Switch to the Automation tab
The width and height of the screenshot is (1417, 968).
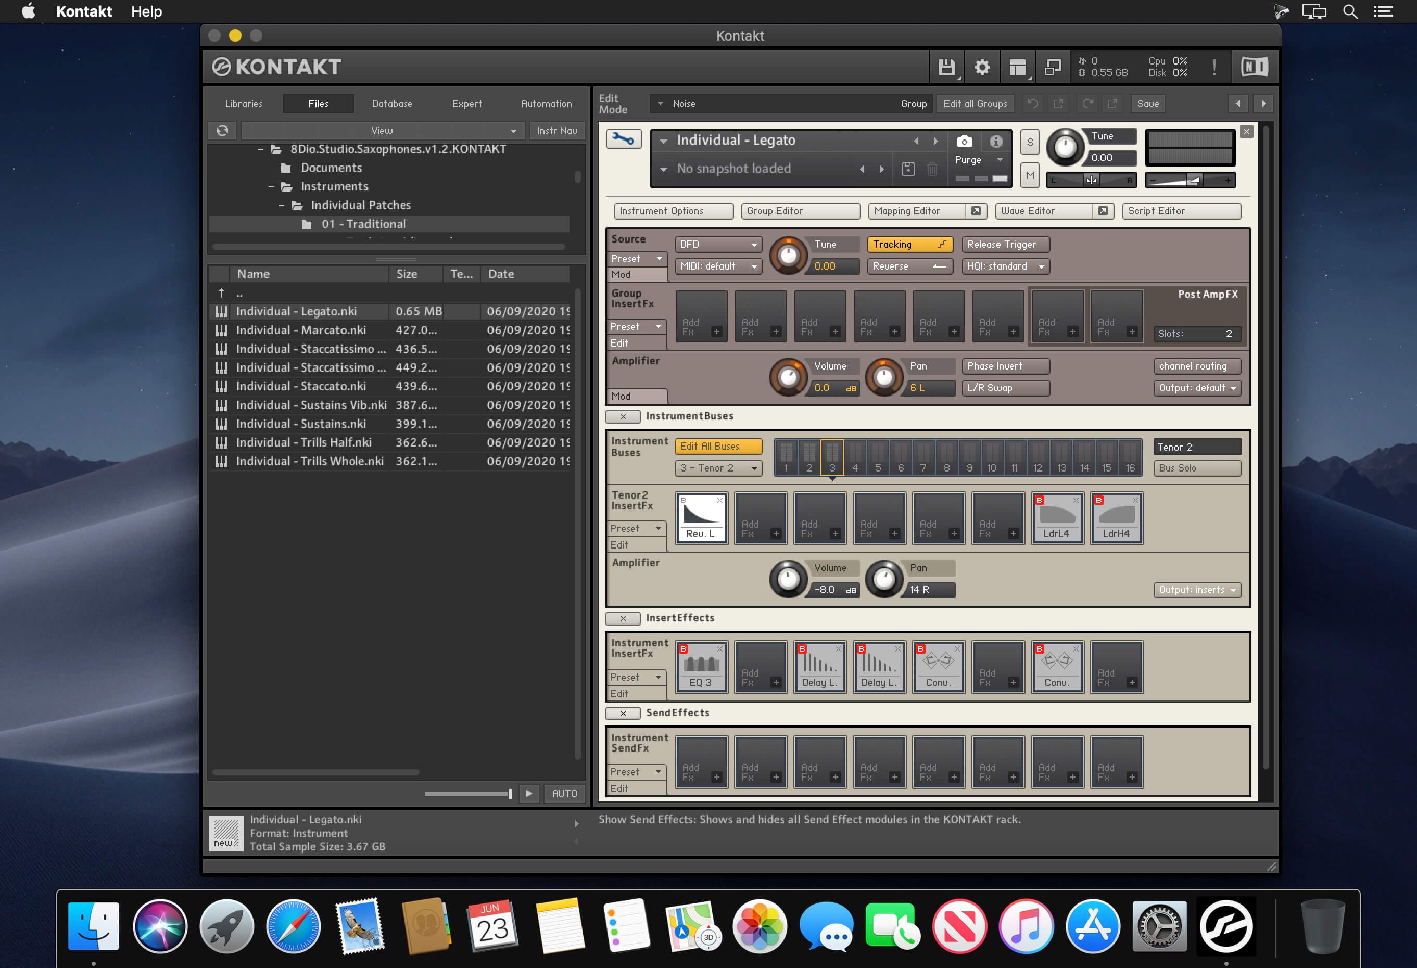pyautogui.click(x=546, y=104)
